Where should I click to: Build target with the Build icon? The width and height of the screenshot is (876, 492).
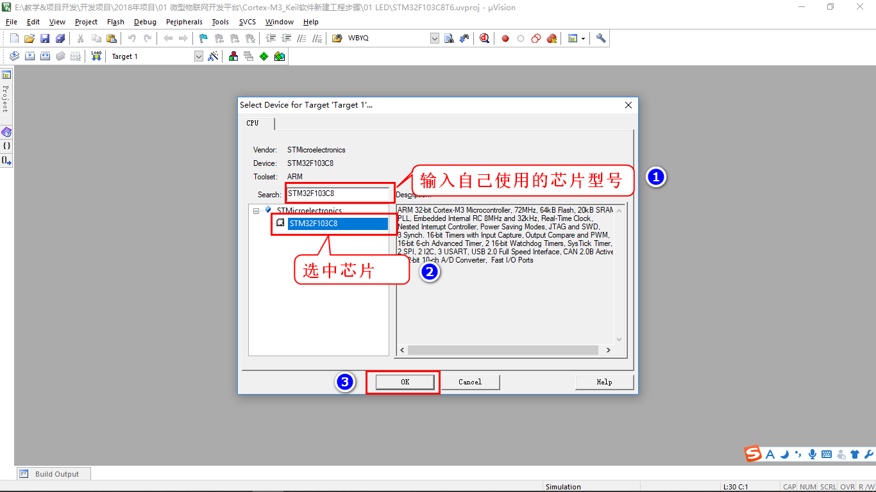[x=29, y=56]
